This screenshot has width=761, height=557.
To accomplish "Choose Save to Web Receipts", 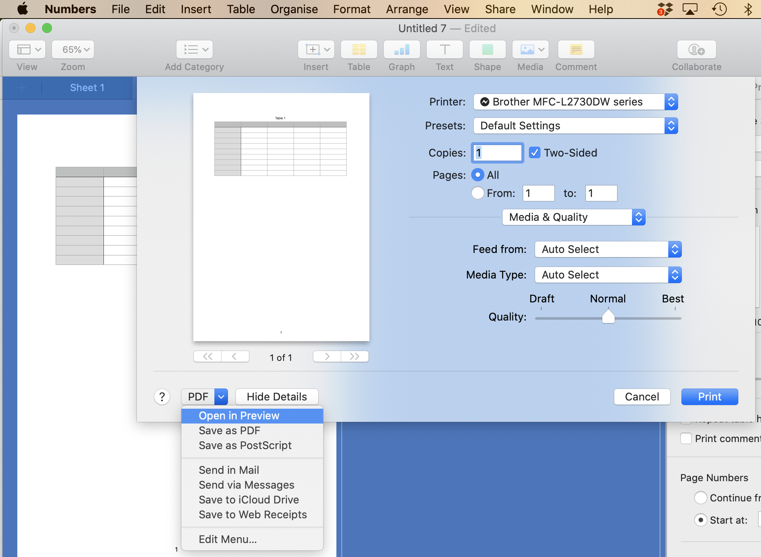I will click(252, 515).
